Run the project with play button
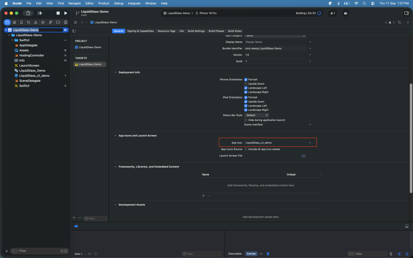 click(x=66, y=13)
